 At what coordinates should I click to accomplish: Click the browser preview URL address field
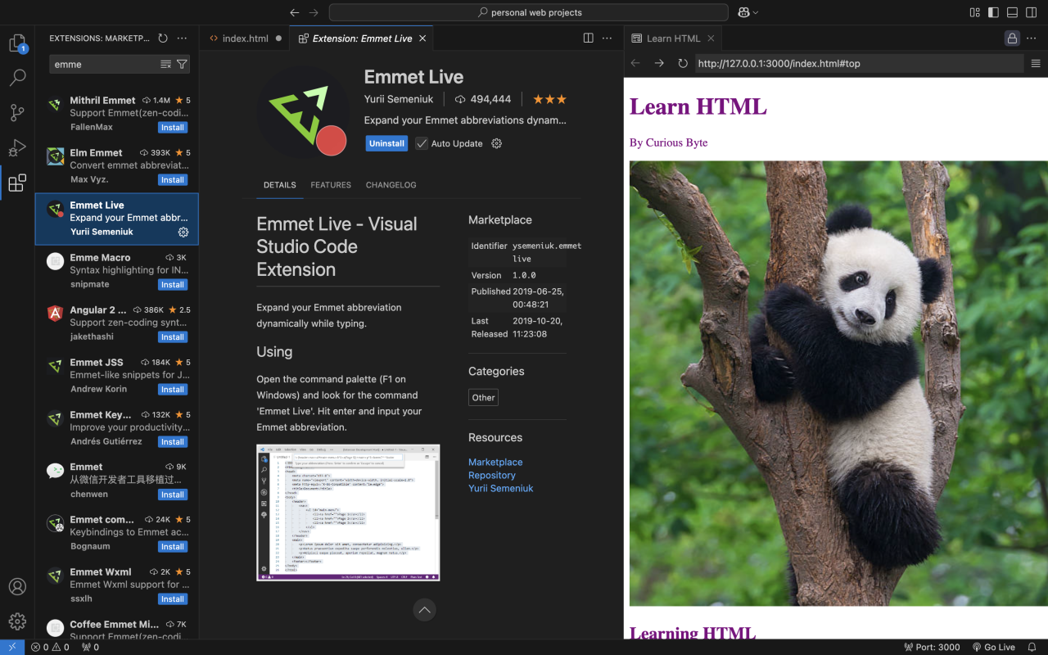coord(858,64)
